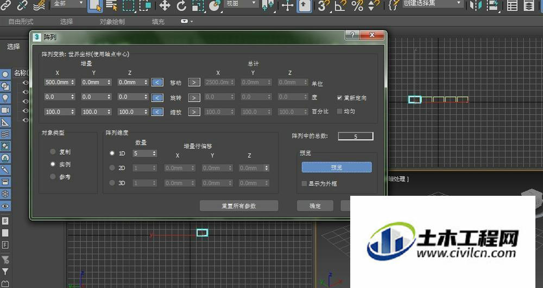Click the funnel filter icon in explorer sidebar
The height and width of the screenshot is (288, 543).
5,272
